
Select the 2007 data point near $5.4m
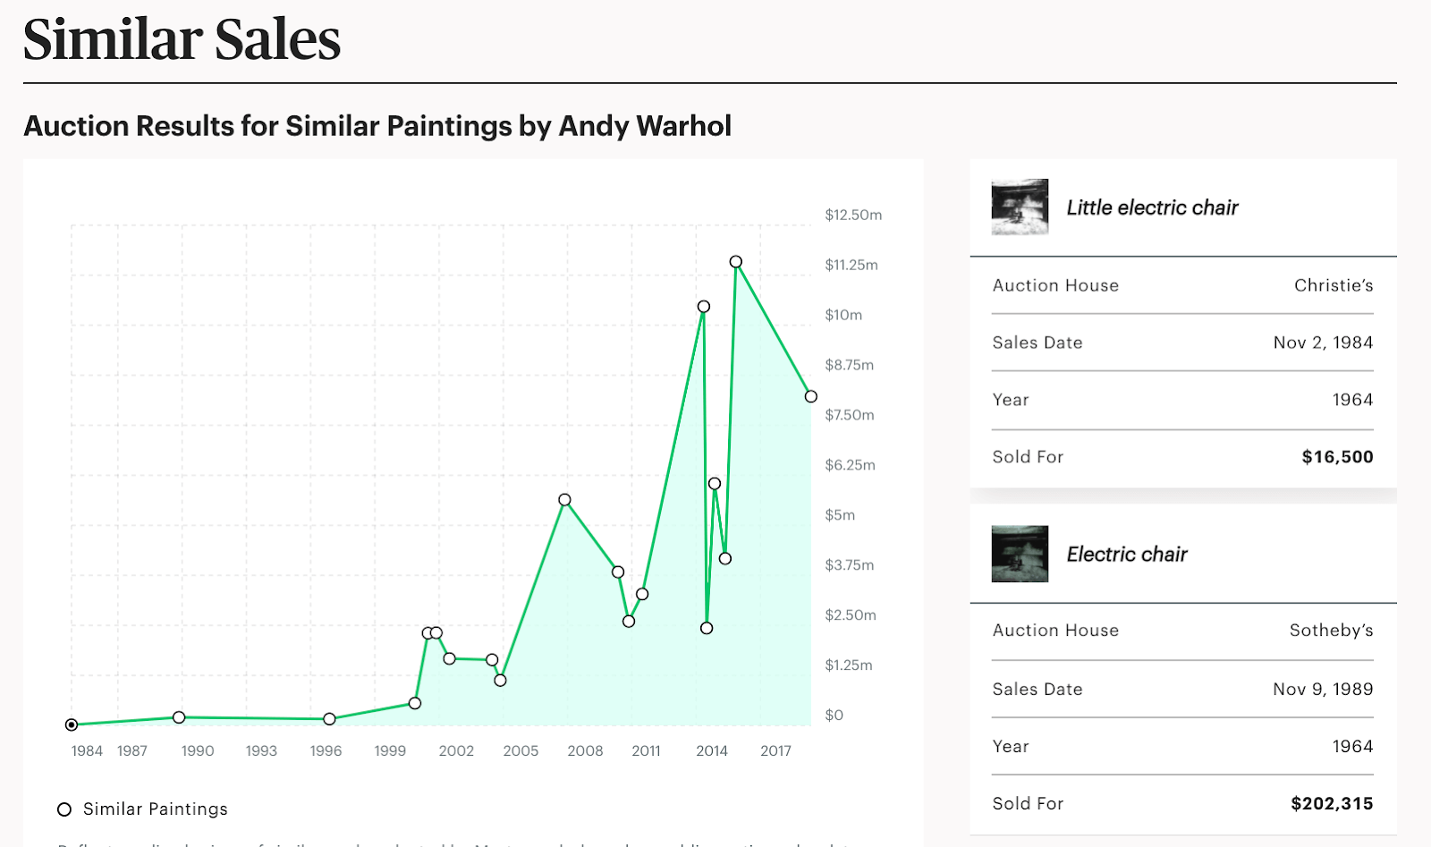pyautogui.click(x=564, y=500)
